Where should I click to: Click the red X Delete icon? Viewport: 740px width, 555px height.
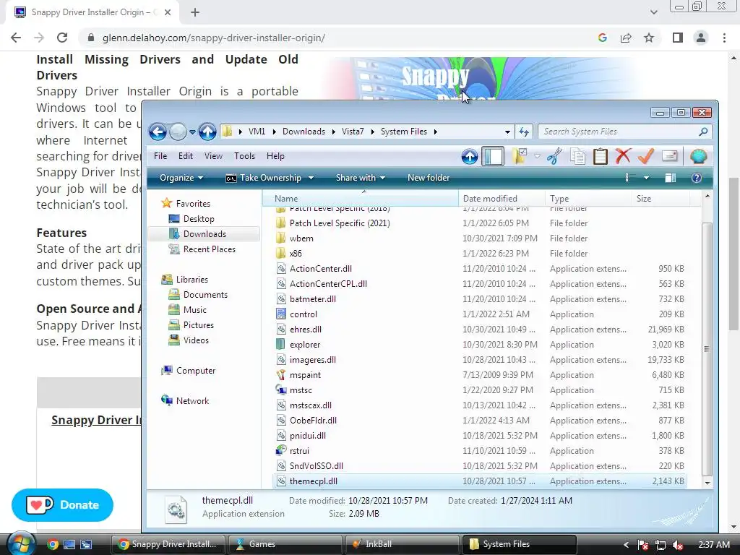point(623,156)
